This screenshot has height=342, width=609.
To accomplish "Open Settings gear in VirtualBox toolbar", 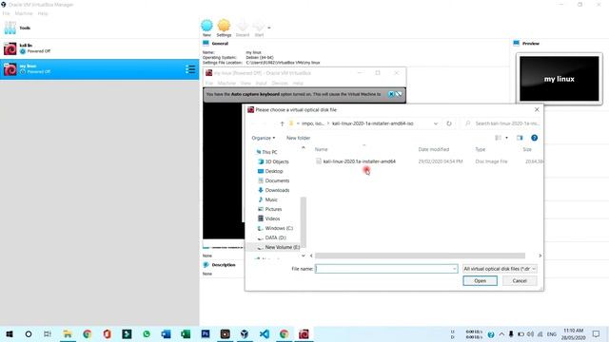I will pyautogui.click(x=224, y=28).
